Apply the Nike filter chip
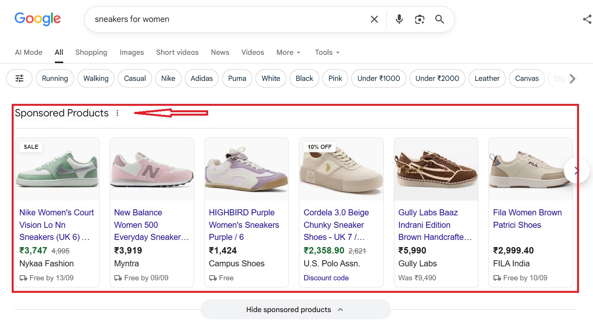Image resolution: width=593 pixels, height=320 pixels. (x=168, y=78)
